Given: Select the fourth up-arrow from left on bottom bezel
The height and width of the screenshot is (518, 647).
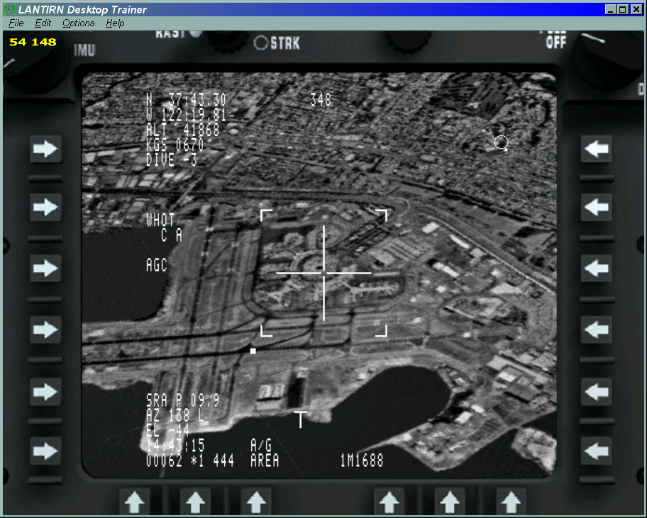Looking at the screenshot, I should [389, 502].
